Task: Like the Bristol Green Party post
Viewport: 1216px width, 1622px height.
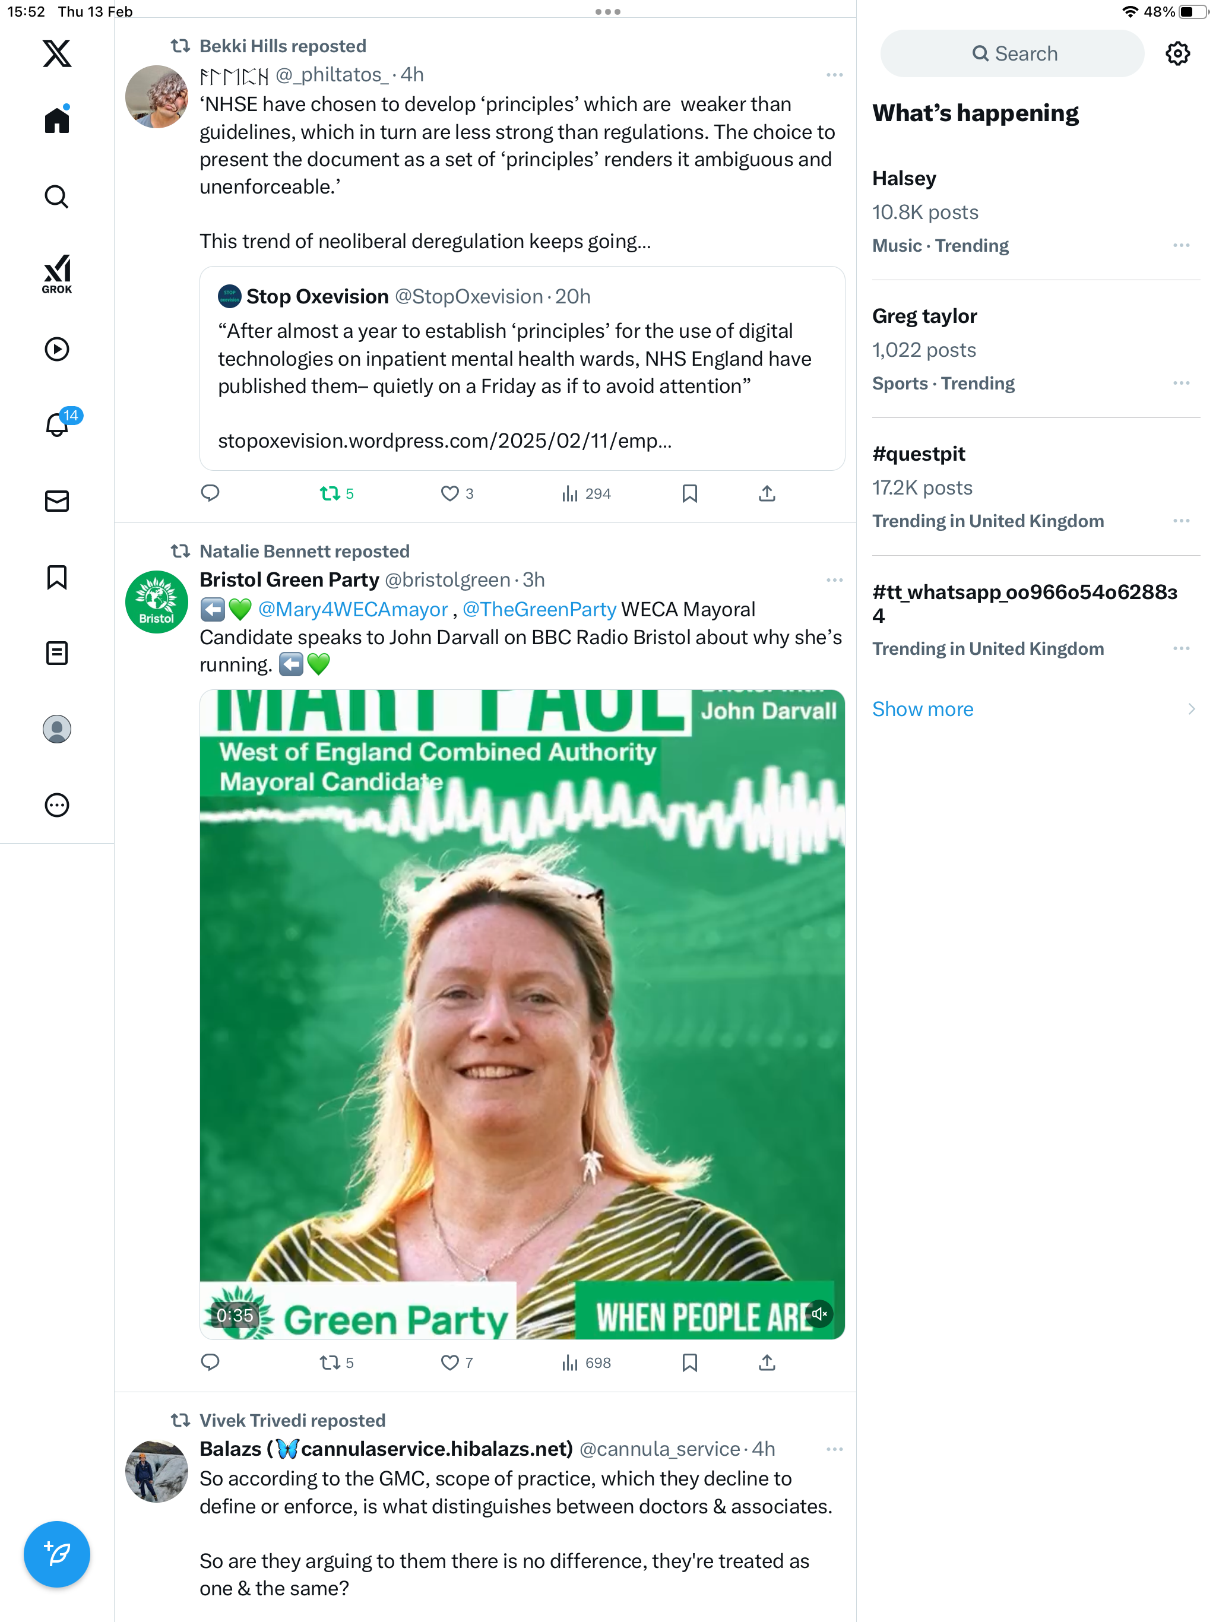Action: (457, 1363)
